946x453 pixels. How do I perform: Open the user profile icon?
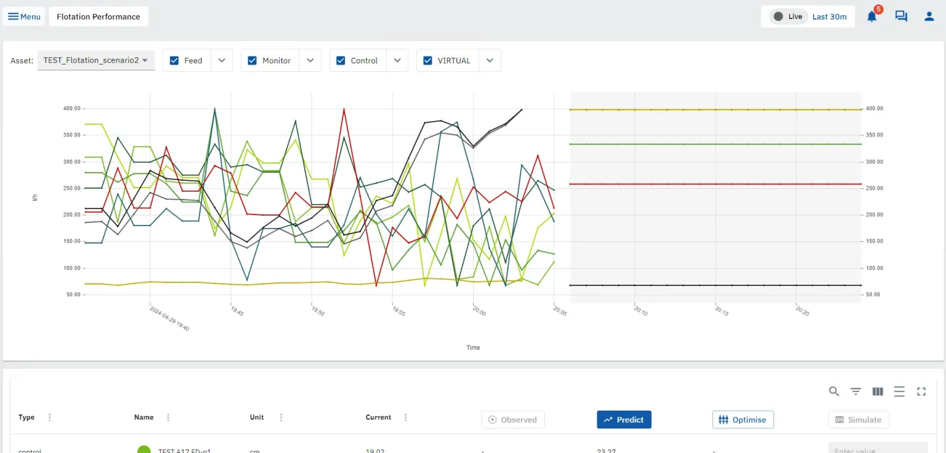pos(929,17)
